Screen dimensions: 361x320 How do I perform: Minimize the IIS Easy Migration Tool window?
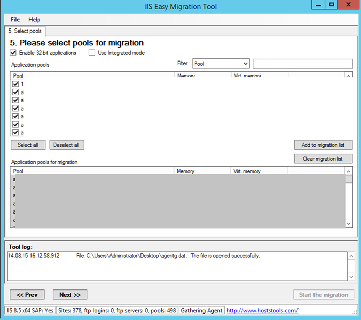(319, 5)
